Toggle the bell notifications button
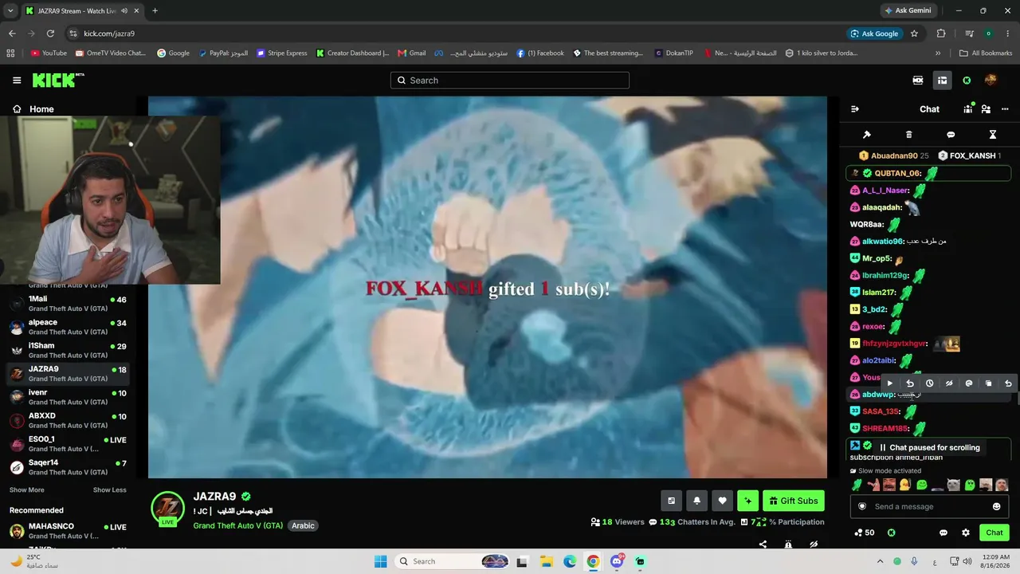 [696, 501]
